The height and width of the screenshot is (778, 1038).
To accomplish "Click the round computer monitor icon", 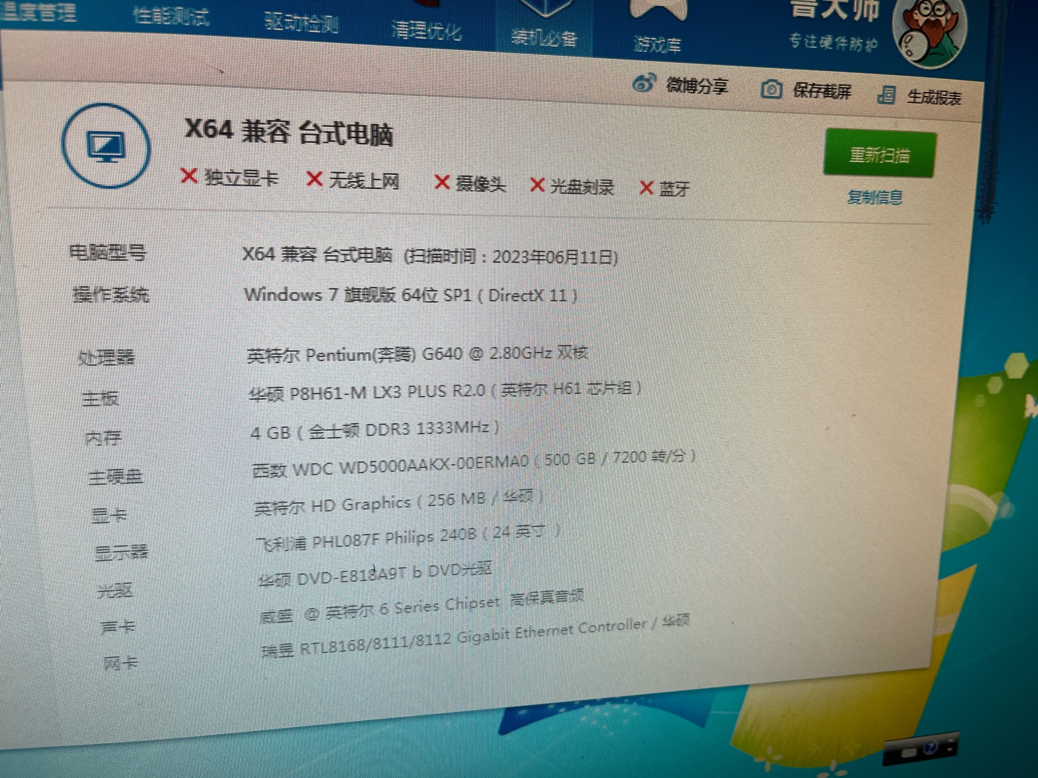I will tap(106, 146).
